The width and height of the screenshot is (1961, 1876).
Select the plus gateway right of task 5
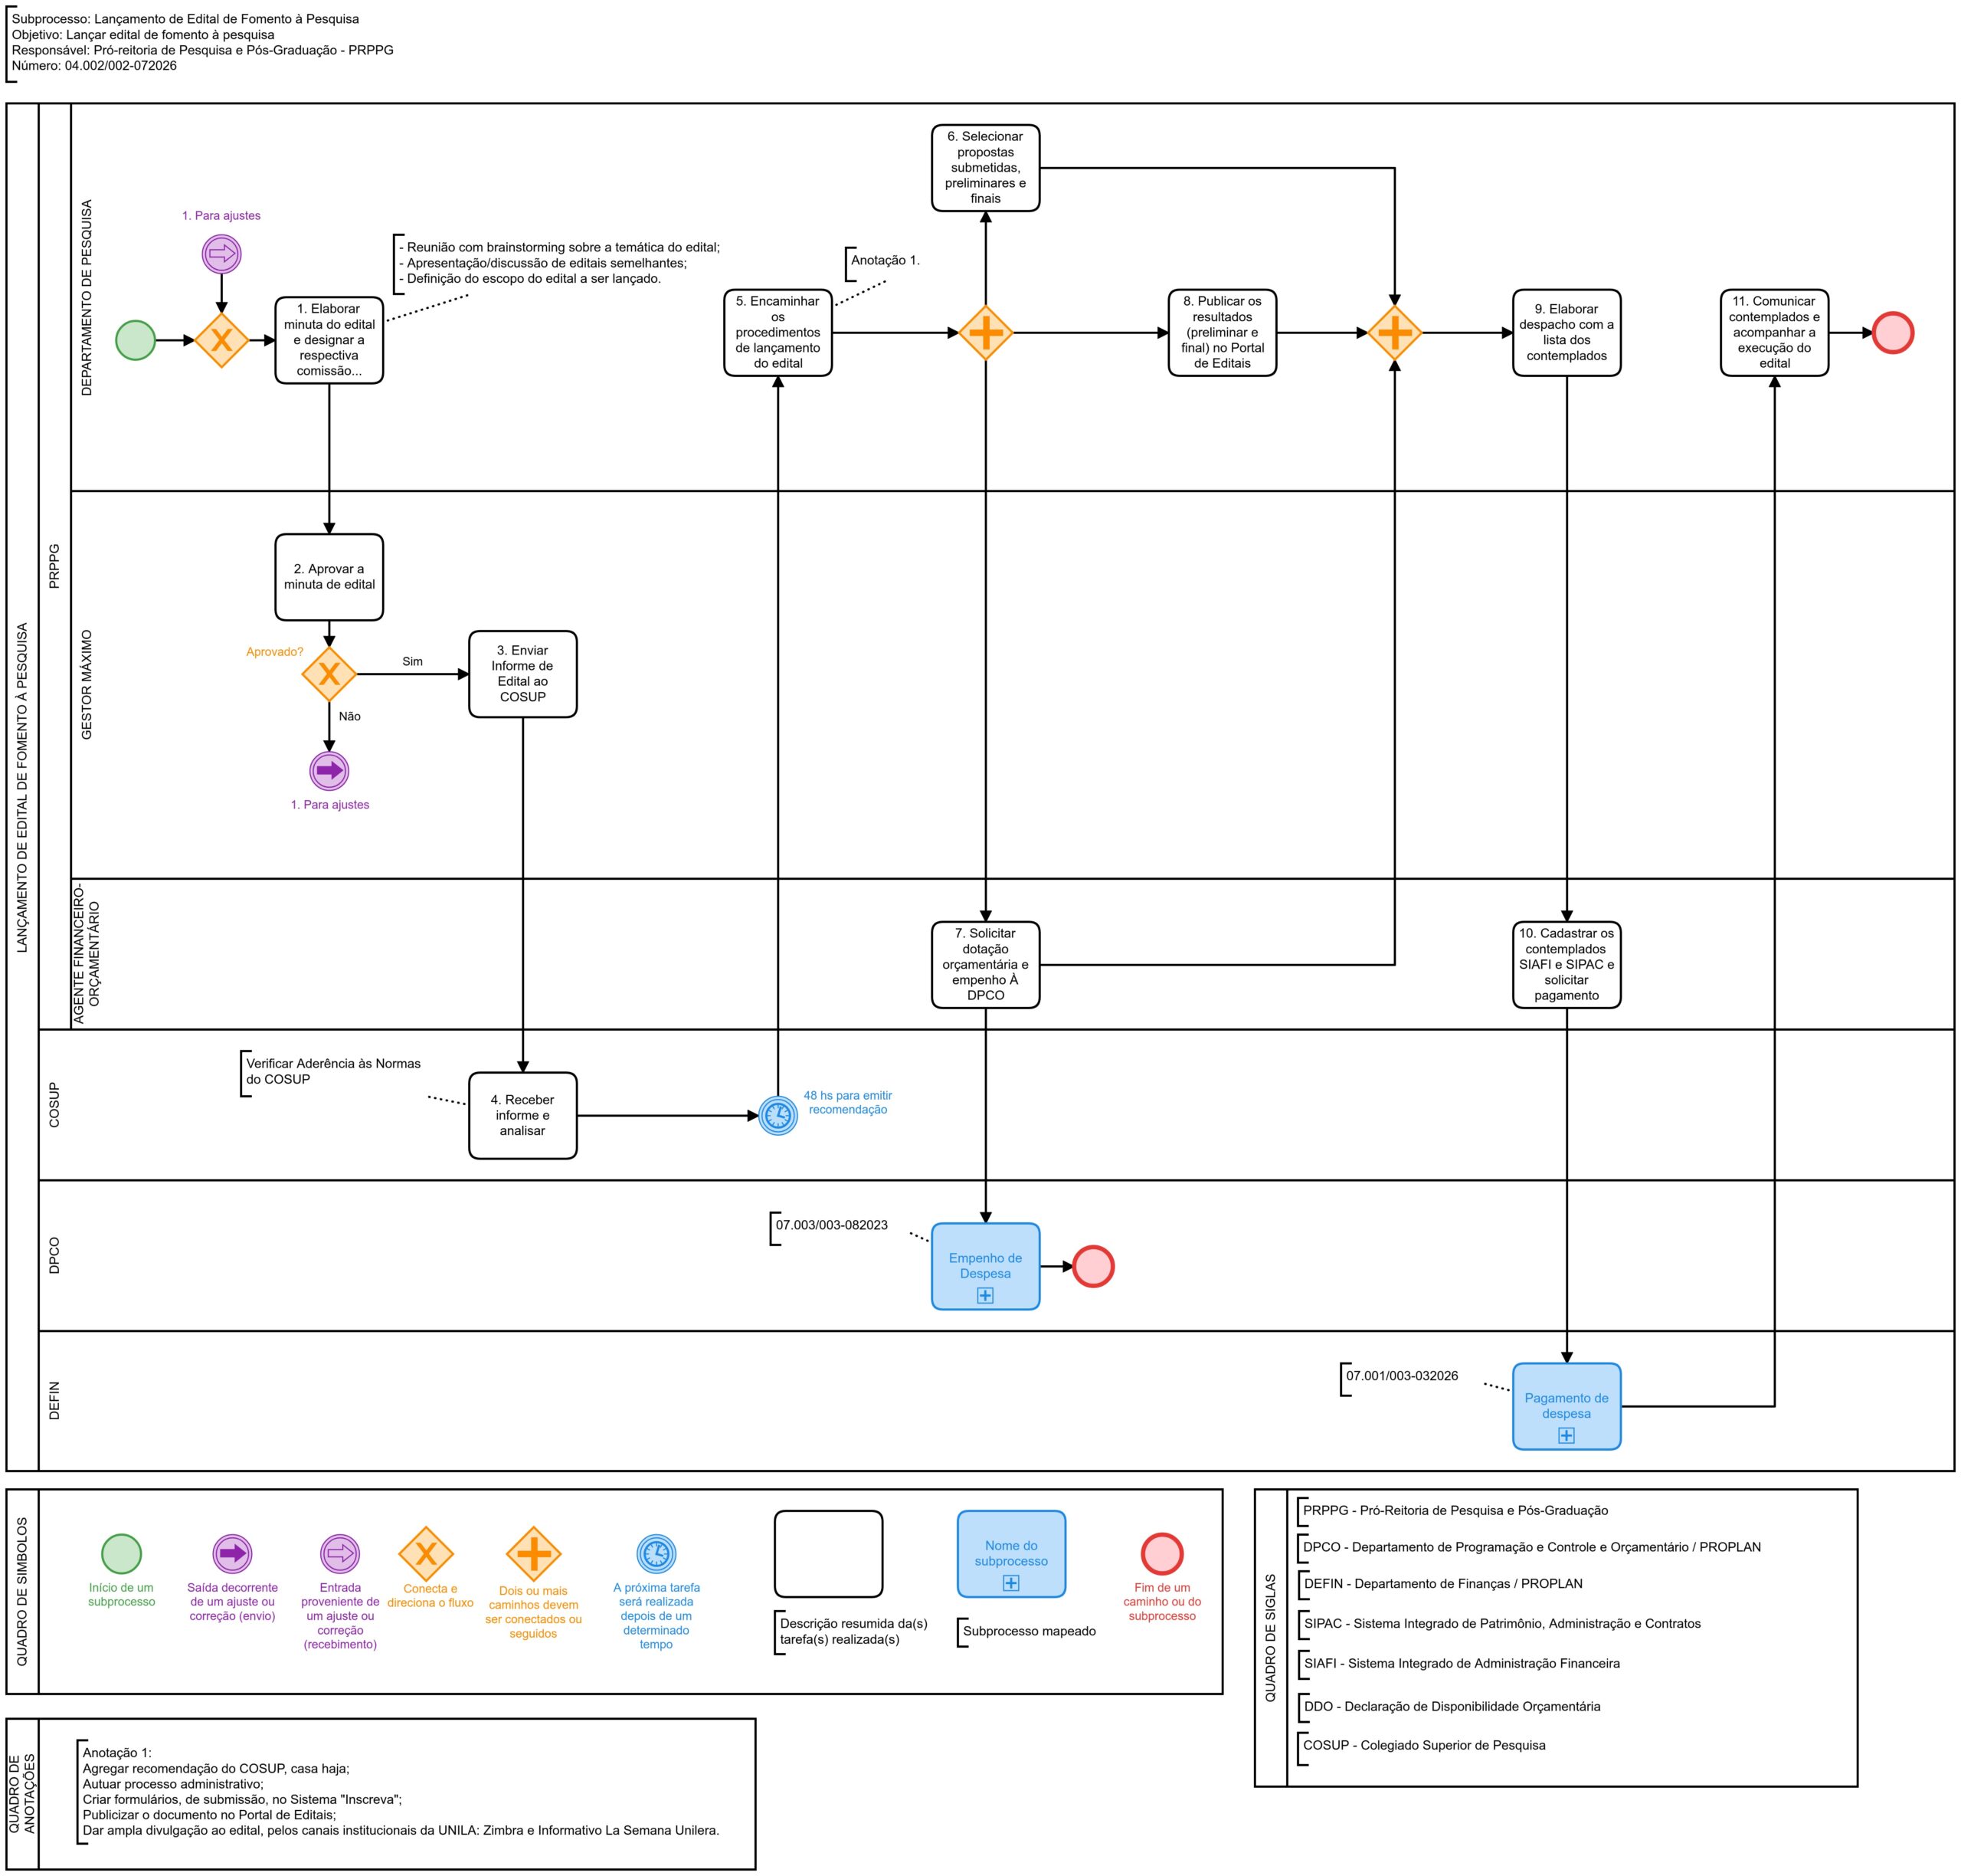pos(986,333)
